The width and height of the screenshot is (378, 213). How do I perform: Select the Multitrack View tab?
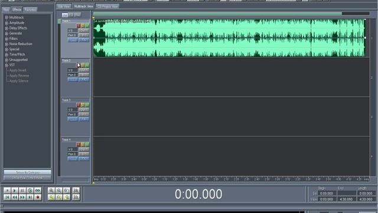83,7
